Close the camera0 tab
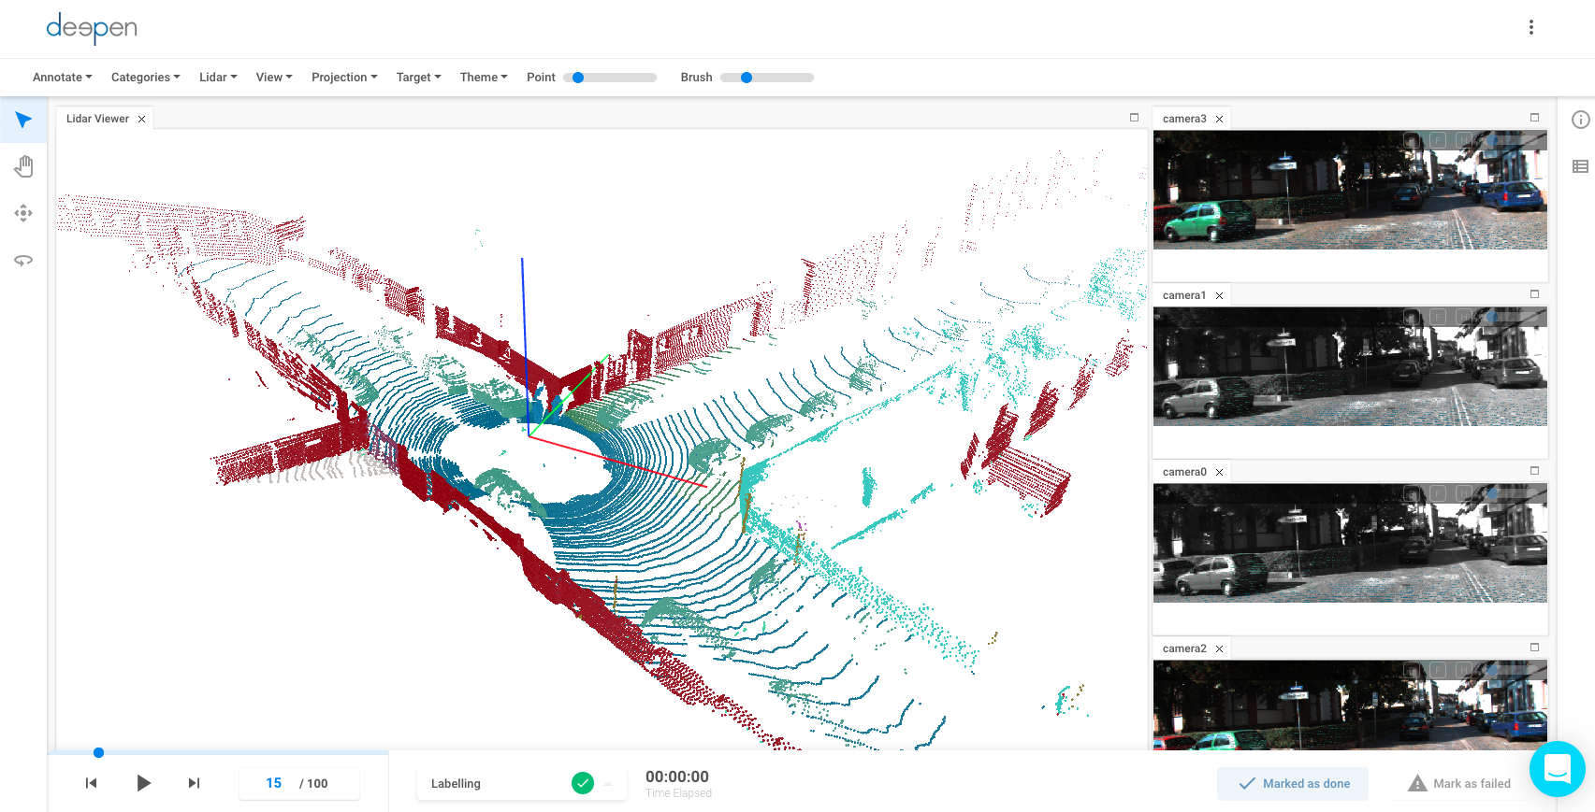 [x=1220, y=473]
